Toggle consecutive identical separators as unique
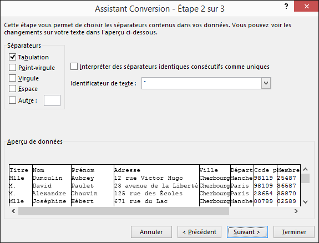The height and width of the screenshot is (243, 319). tap(74, 67)
